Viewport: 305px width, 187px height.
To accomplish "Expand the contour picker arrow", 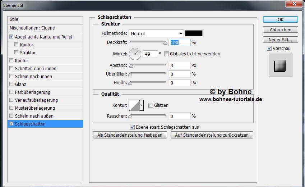I will tap(142, 105).
